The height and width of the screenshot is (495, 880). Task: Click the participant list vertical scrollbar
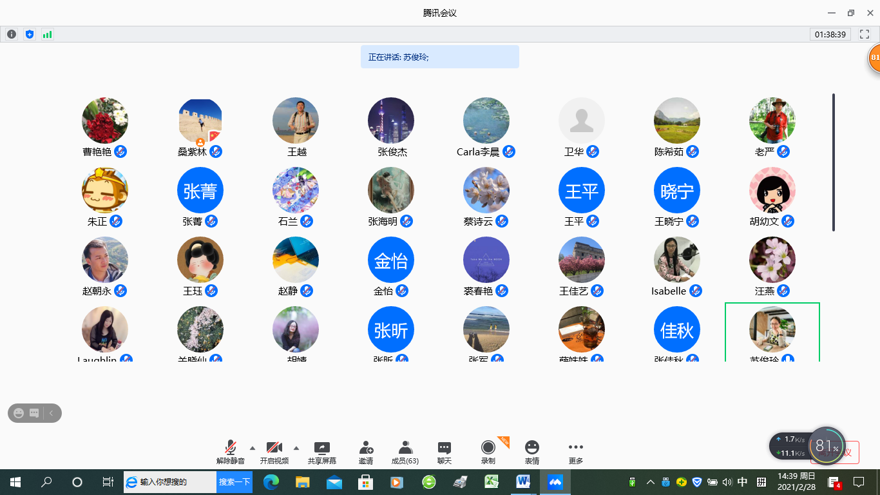pos(834,162)
